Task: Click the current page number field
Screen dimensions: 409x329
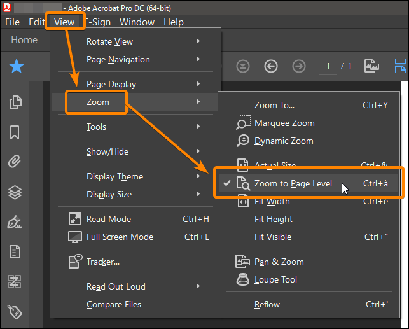Action: 328,66
